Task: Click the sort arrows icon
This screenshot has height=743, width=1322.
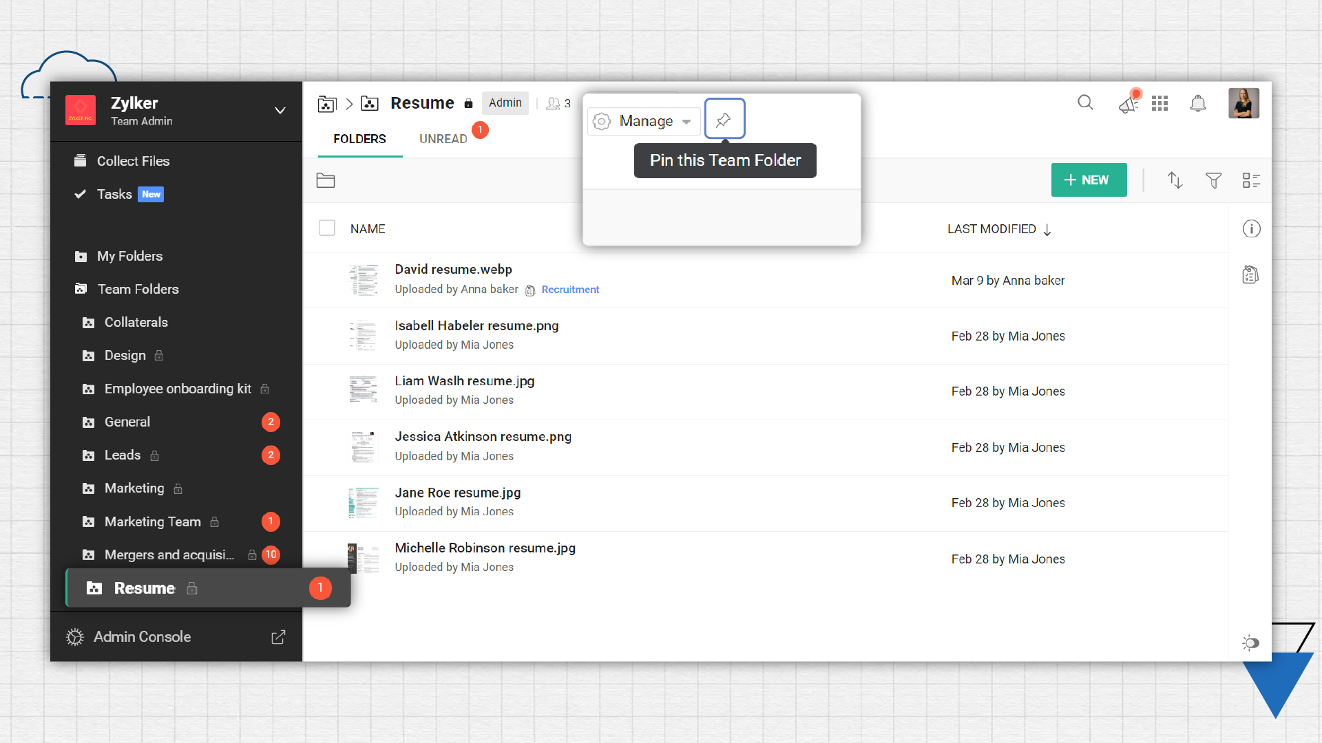Action: (1175, 180)
